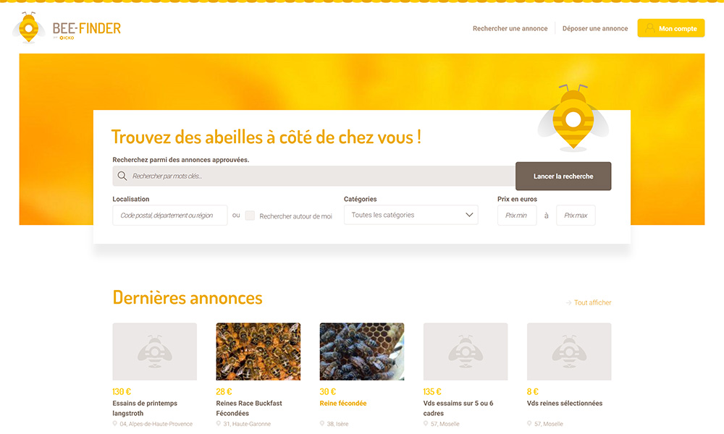Click the location pin beside 31, Haute-Garonne
This screenshot has height=434, width=724.
pyautogui.click(x=221, y=425)
